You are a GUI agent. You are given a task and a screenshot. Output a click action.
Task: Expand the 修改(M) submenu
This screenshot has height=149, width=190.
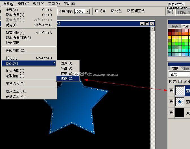[29, 63]
